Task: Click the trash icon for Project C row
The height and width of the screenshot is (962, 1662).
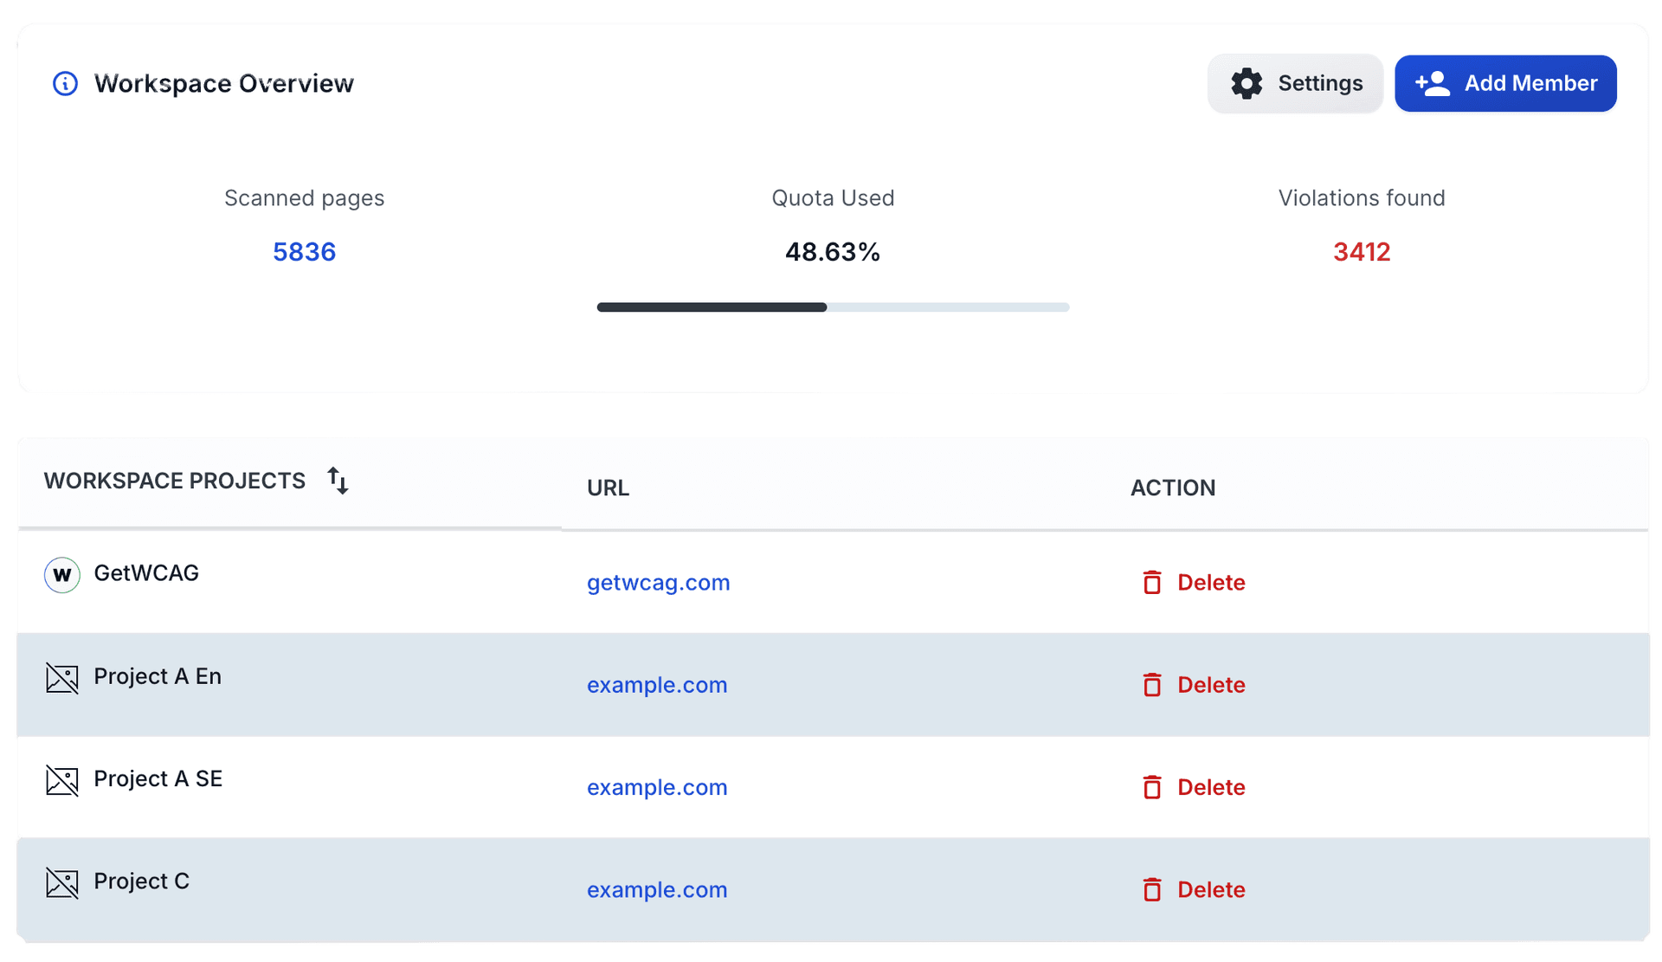Action: [1152, 889]
